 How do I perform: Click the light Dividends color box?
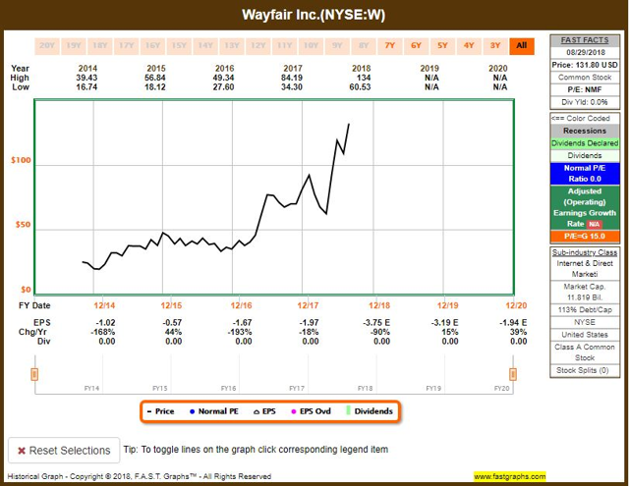click(585, 155)
